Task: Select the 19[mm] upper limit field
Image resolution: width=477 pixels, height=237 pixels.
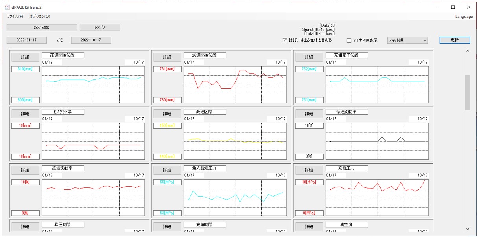Action: [x=25, y=126]
